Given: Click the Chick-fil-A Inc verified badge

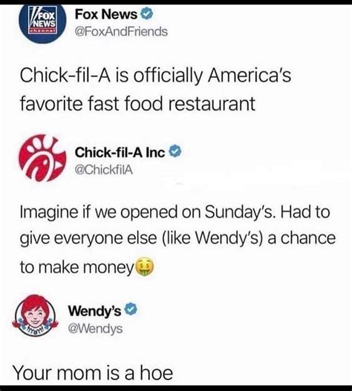Looking at the screenshot, I should [x=175, y=152].
